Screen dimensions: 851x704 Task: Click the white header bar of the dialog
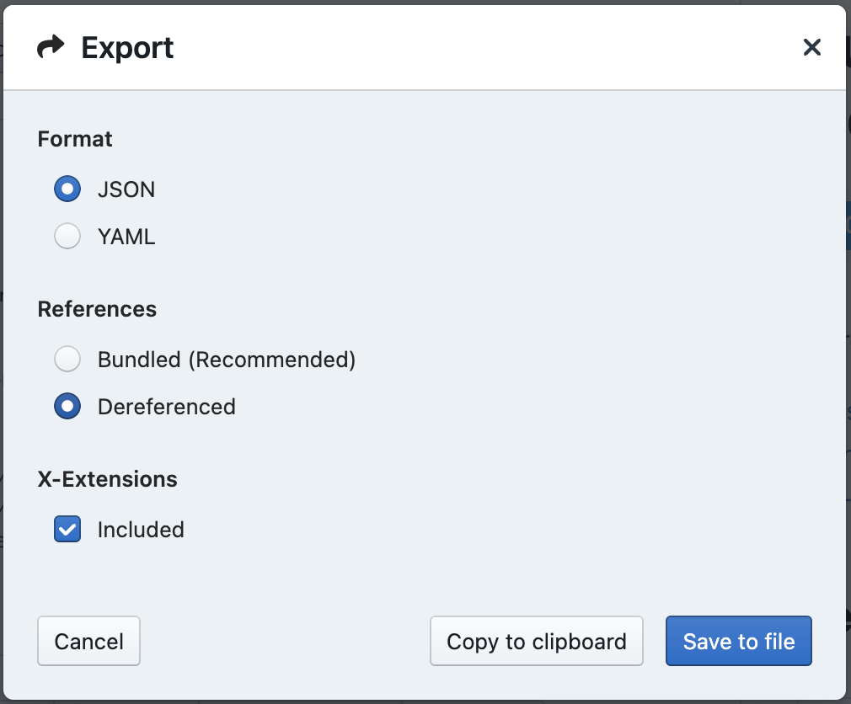click(425, 47)
